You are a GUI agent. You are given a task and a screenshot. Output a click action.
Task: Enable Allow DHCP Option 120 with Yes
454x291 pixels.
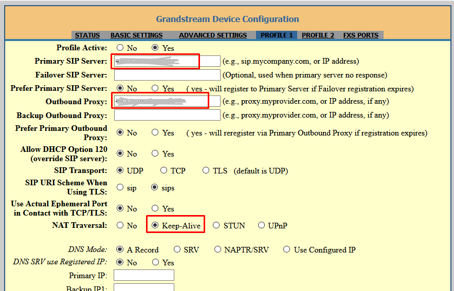155,153
